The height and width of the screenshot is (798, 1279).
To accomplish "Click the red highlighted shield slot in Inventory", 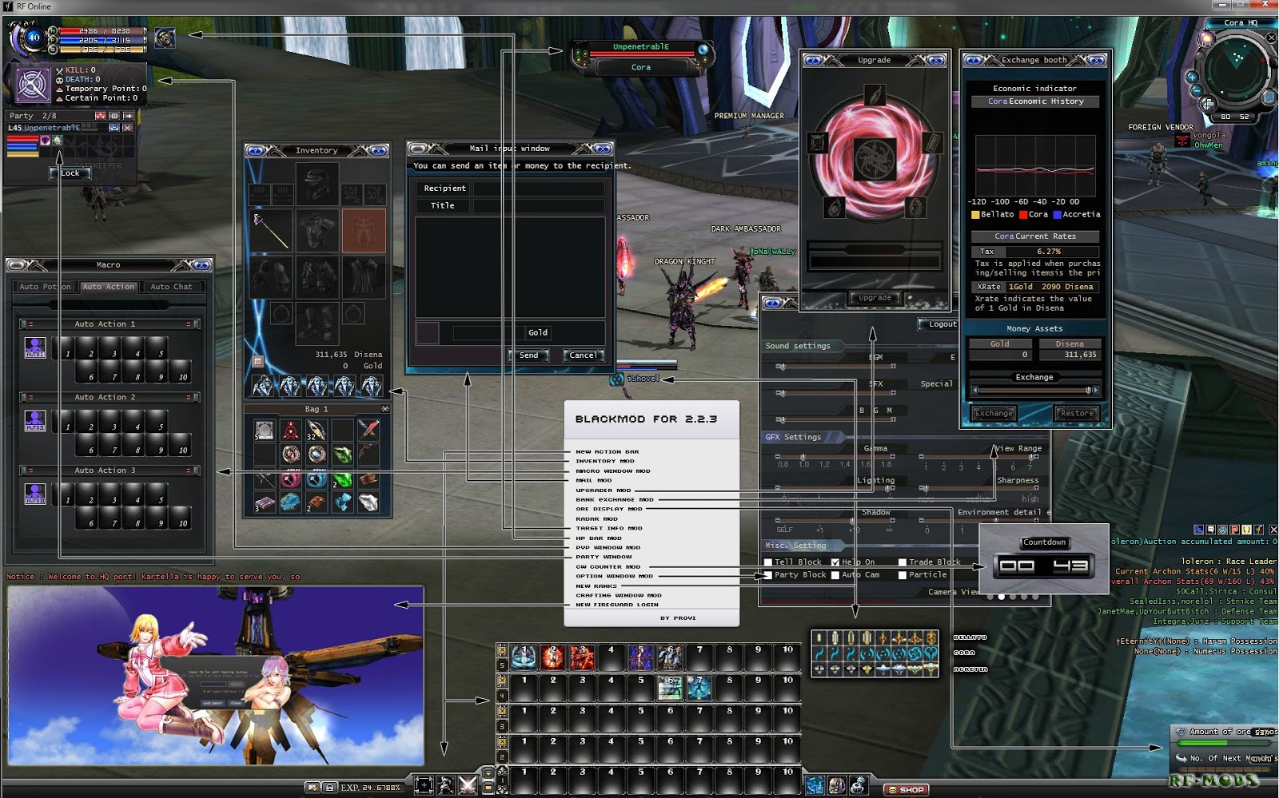I will (x=364, y=230).
